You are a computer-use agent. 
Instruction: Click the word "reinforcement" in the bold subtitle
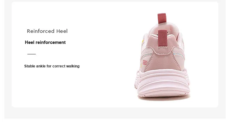[51, 42]
